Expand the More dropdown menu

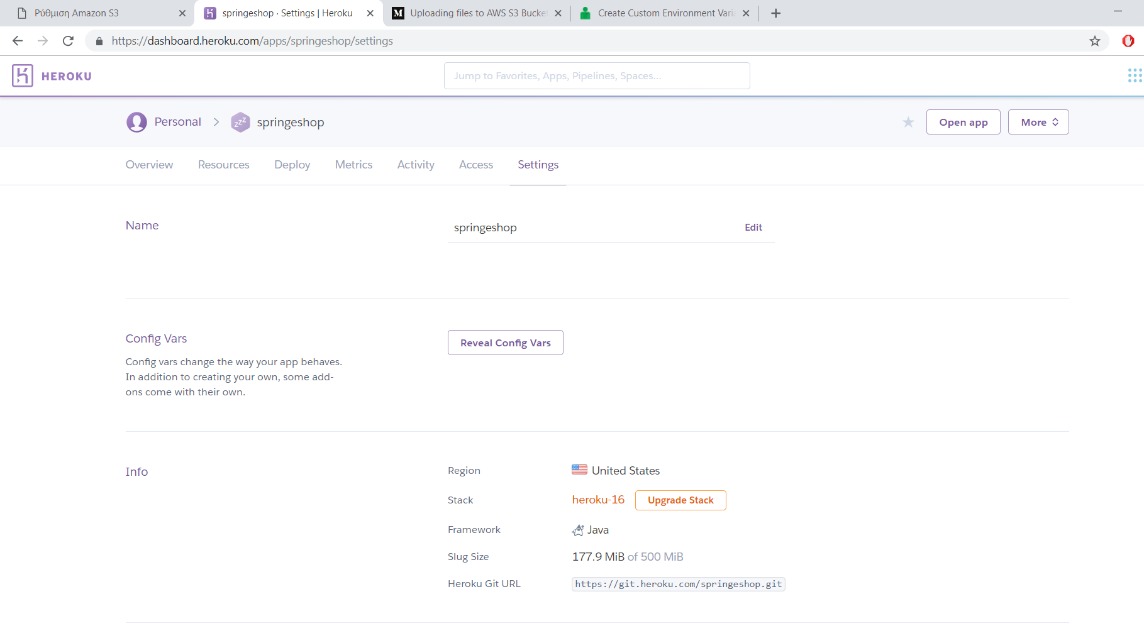[x=1038, y=122]
